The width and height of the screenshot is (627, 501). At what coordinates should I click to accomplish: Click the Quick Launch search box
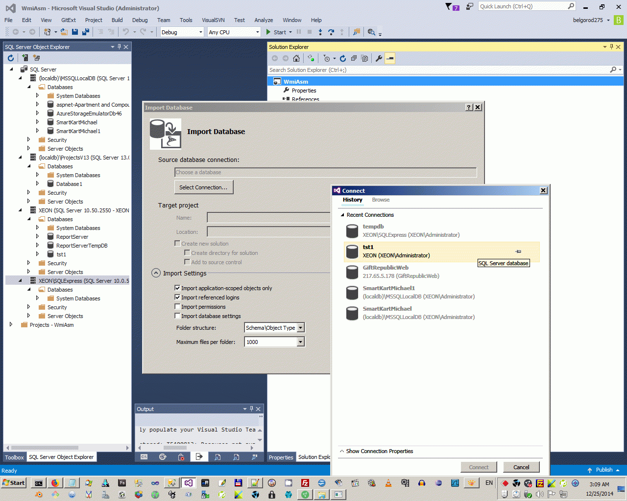522,6
